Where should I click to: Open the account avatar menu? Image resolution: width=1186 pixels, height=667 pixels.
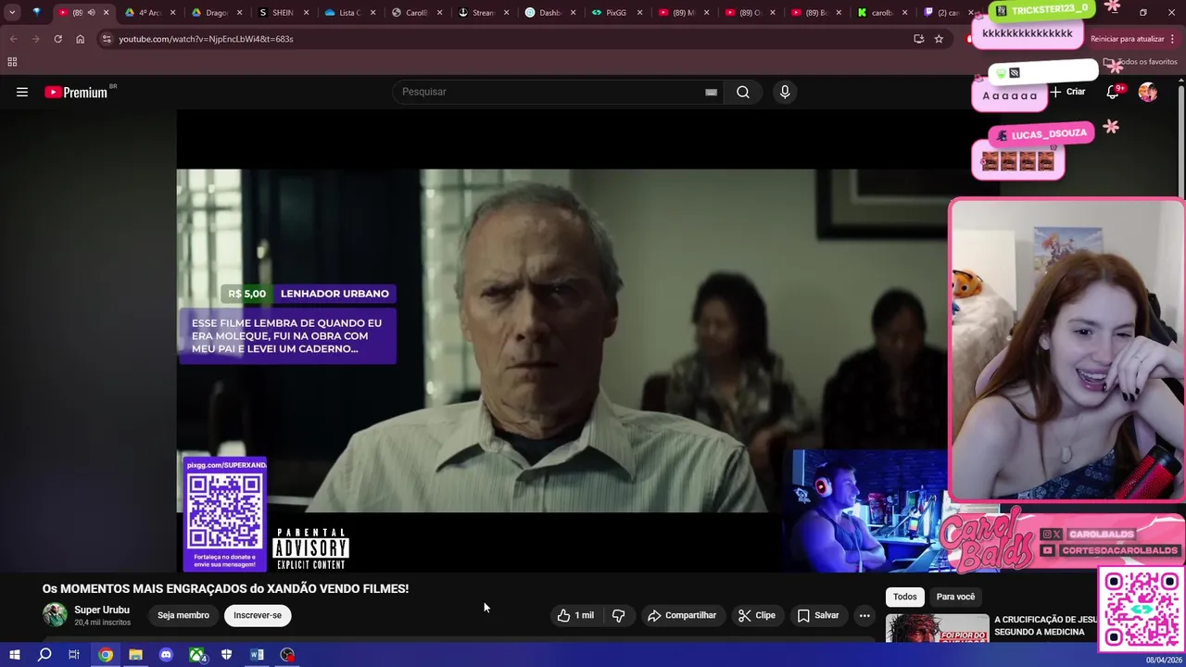pyautogui.click(x=1148, y=92)
